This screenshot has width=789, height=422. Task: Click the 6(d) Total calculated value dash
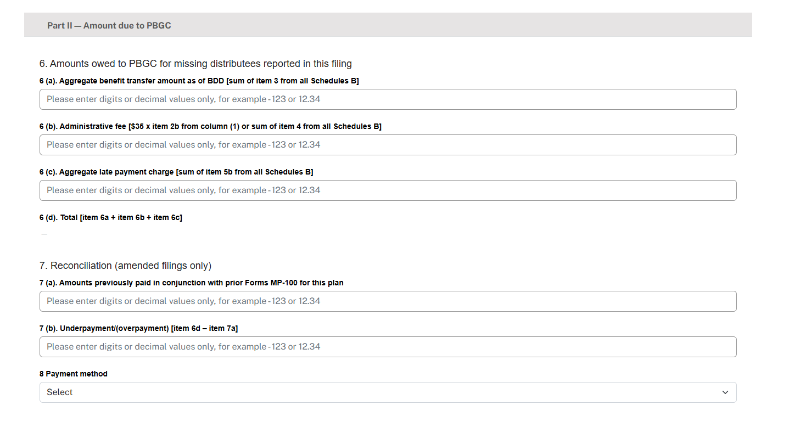44,234
